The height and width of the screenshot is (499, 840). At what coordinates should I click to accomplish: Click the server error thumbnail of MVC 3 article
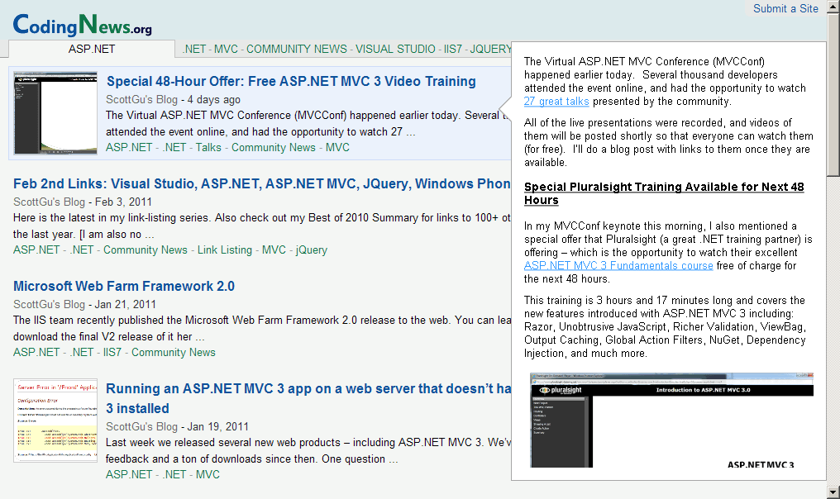[x=55, y=421]
